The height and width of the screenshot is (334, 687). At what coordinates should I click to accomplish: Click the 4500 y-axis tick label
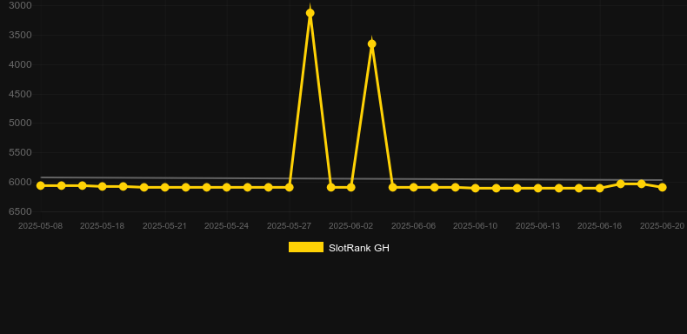point(20,94)
